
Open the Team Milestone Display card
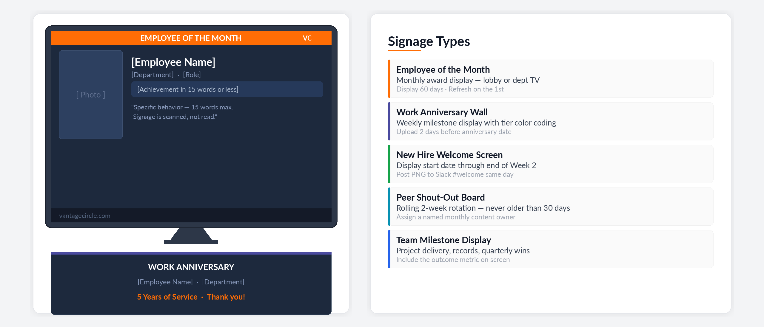point(551,249)
